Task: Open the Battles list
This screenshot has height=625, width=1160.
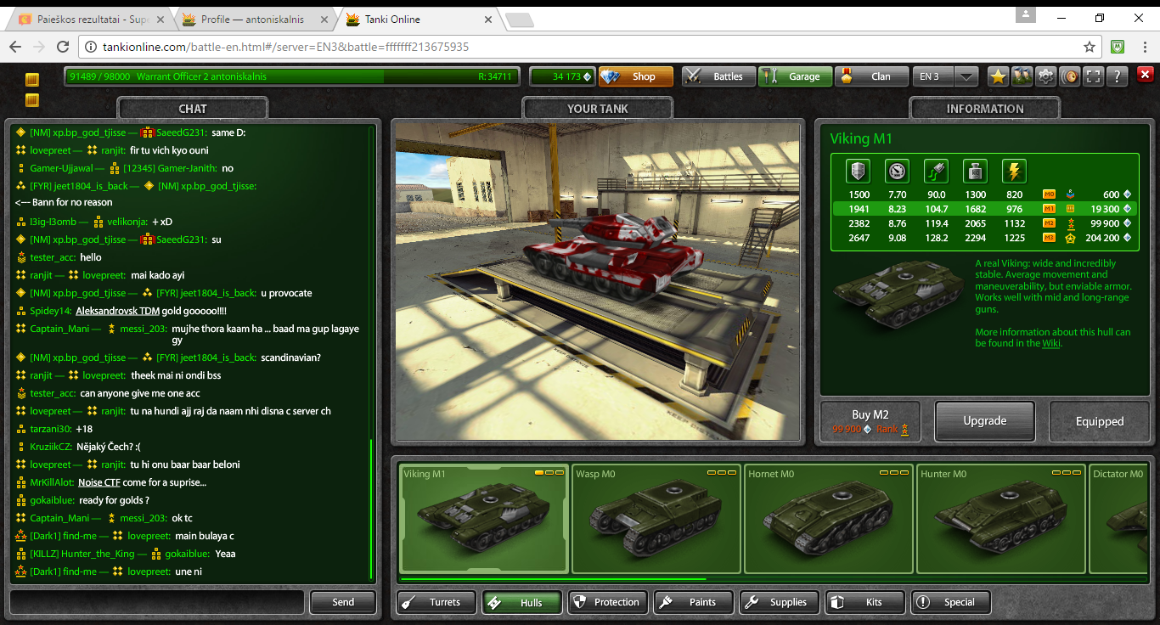Action: pos(718,76)
